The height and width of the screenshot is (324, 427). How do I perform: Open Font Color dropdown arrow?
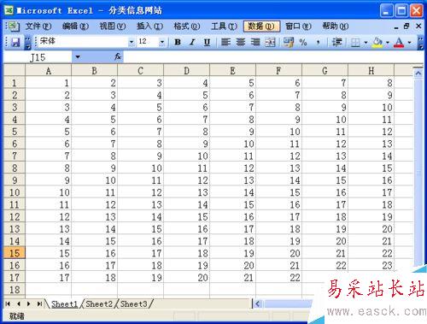(409, 42)
